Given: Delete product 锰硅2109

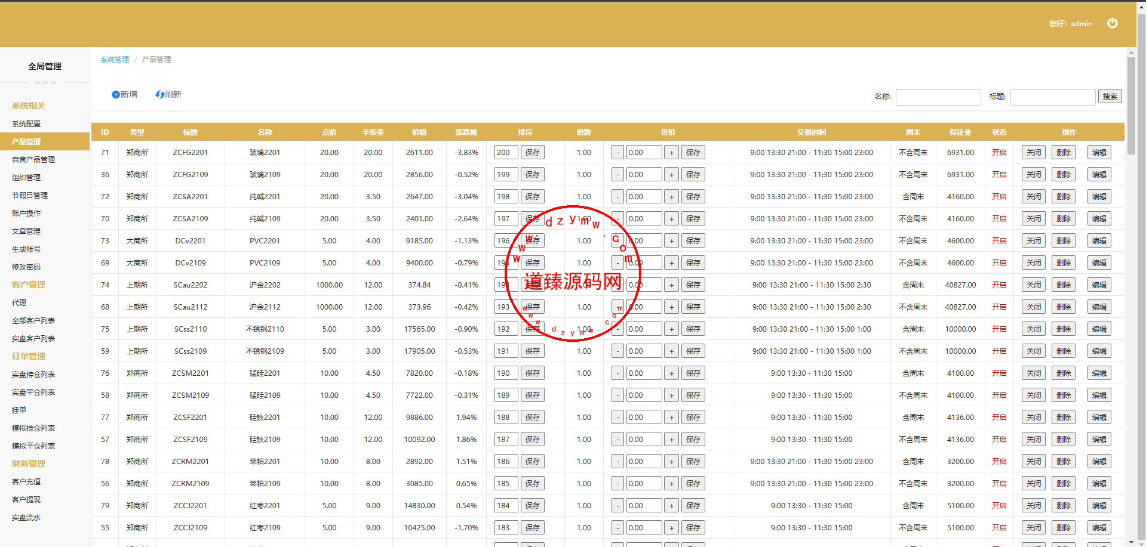Looking at the screenshot, I should click(1064, 395).
